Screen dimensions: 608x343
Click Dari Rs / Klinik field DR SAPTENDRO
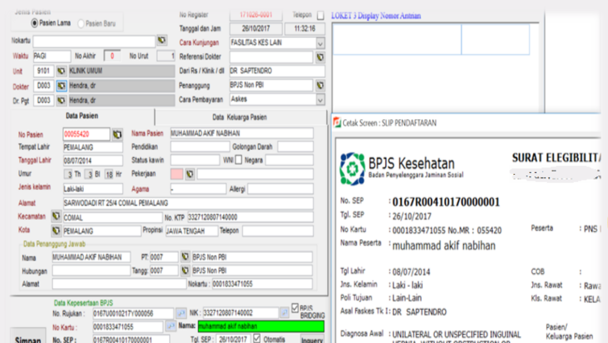pos(277,71)
